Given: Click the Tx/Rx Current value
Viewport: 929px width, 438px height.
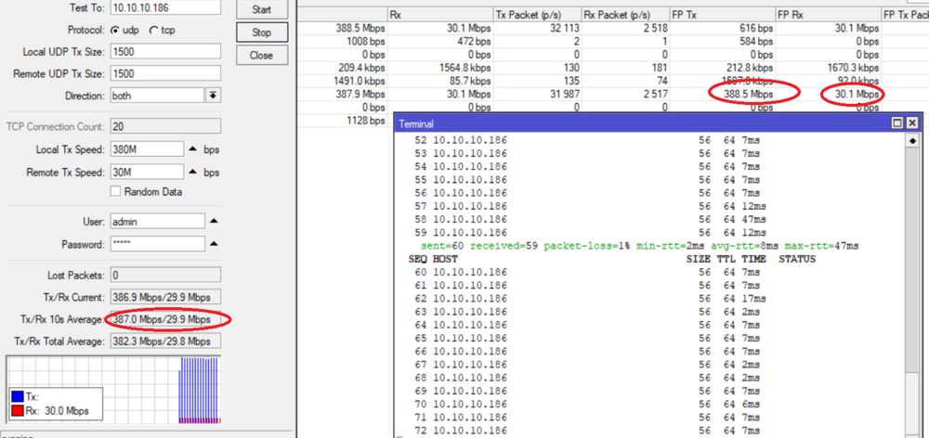Looking at the screenshot, I should 165,297.
